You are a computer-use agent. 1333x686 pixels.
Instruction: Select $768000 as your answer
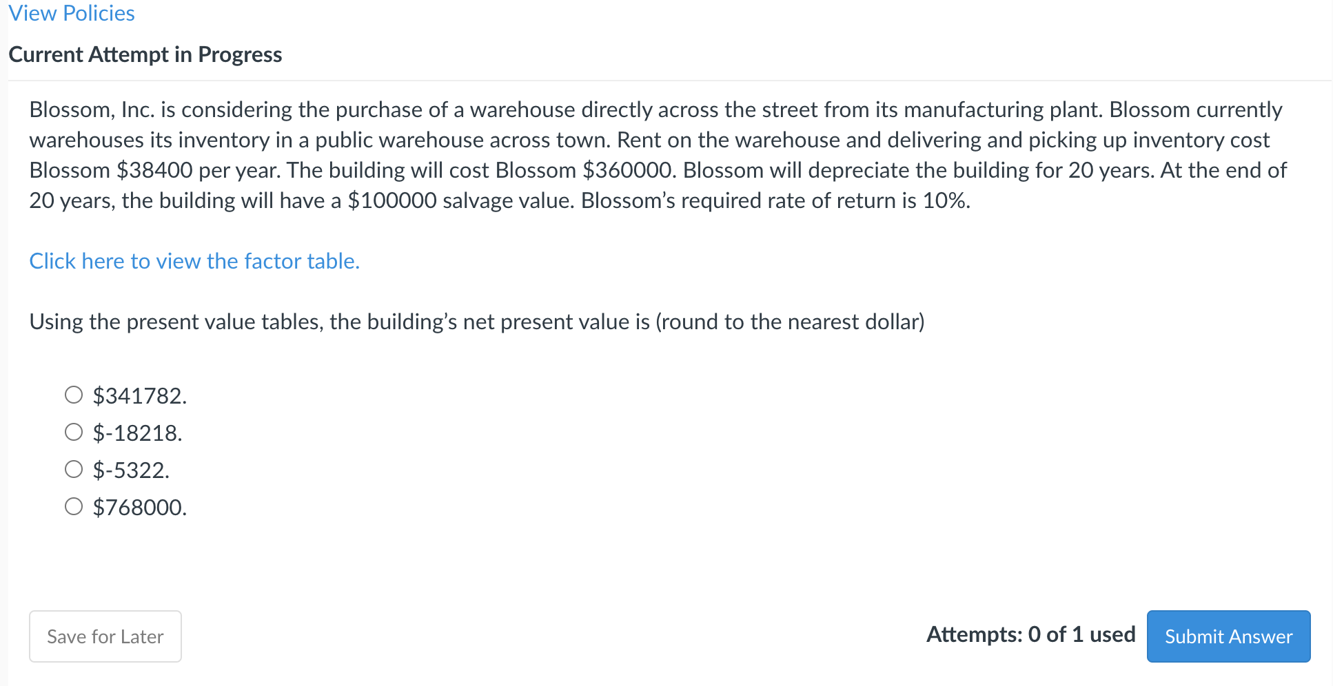[x=73, y=506]
